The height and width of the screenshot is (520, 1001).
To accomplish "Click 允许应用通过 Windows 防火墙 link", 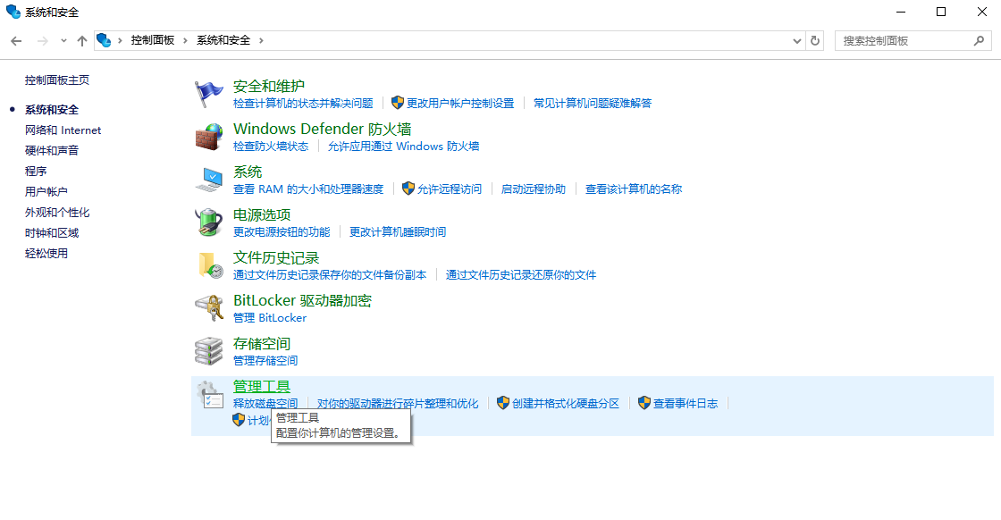I will pos(403,147).
